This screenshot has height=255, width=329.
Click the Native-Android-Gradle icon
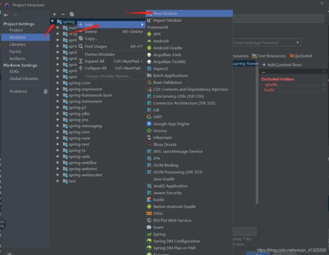[x=149, y=206]
